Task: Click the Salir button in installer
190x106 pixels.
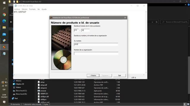Action: click(119, 75)
